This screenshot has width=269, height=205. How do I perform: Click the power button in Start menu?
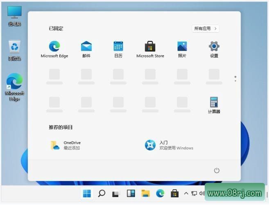click(217, 170)
